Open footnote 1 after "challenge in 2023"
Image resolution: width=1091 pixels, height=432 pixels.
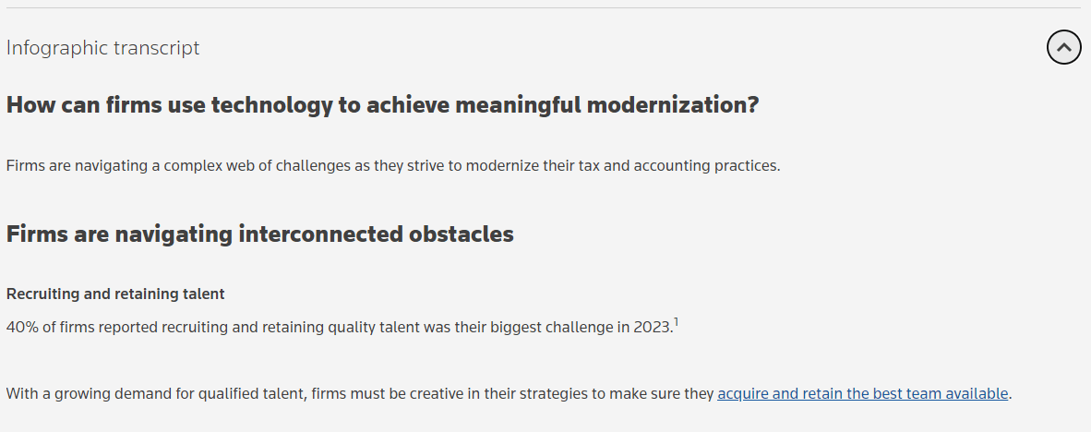click(x=676, y=322)
